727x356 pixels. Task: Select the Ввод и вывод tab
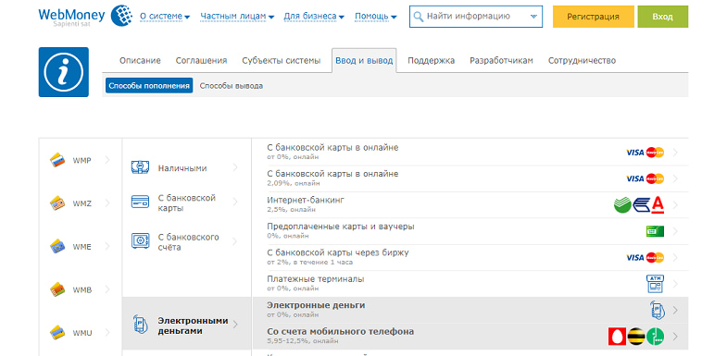(x=364, y=61)
